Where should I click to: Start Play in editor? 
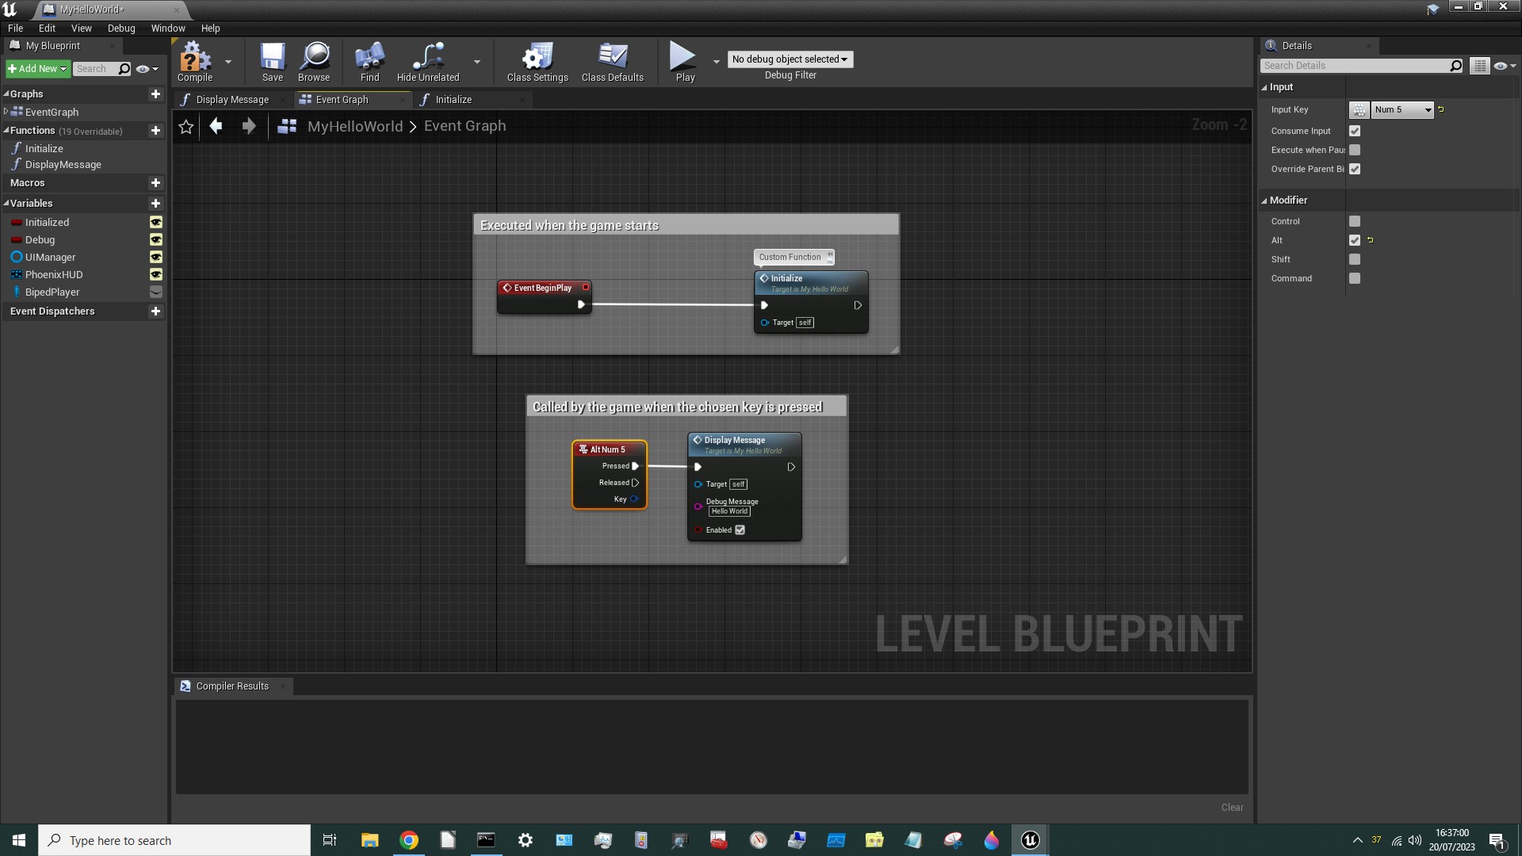685,62
